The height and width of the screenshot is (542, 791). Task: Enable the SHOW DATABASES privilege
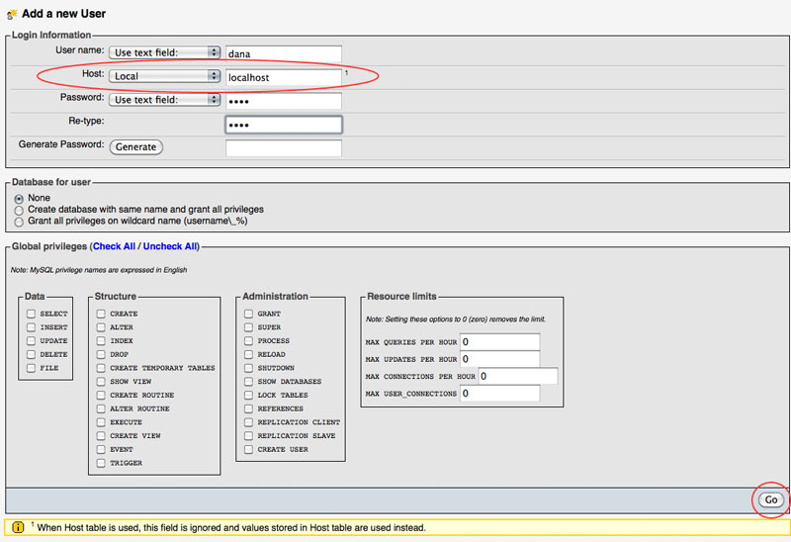(249, 382)
